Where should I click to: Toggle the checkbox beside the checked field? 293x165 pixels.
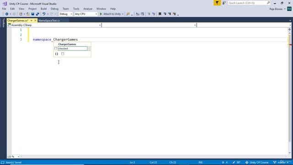(56, 49)
